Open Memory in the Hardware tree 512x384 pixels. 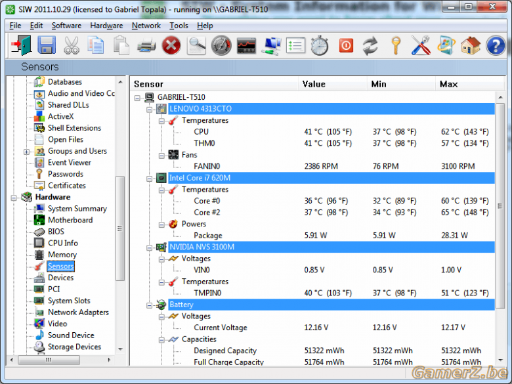(62, 255)
